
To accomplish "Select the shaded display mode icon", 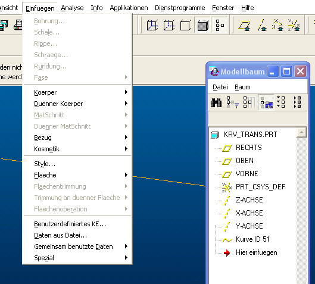I will click(202, 25).
